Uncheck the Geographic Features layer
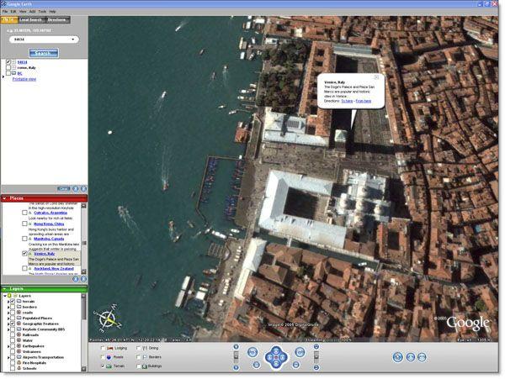 coord(13,324)
